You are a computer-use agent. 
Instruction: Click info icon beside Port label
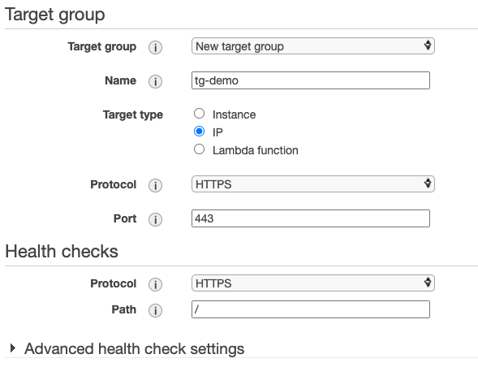pos(155,219)
